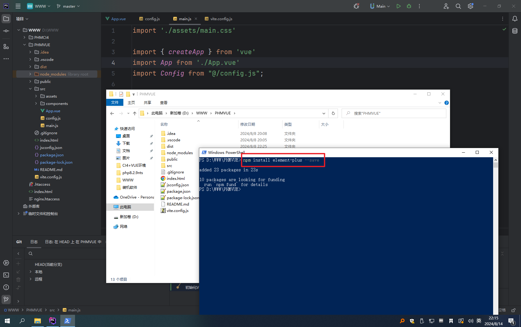The height and width of the screenshot is (327, 521).
Task: Close the main.js editor tab
Action: pyautogui.click(x=196, y=19)
